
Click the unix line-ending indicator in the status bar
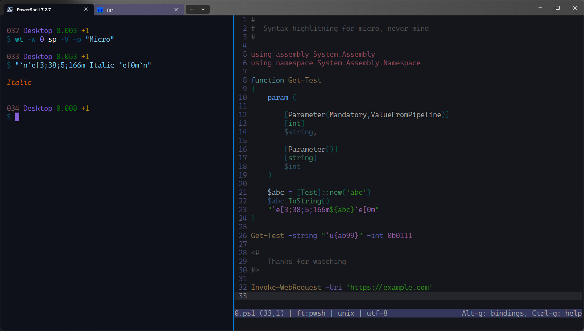346,313
